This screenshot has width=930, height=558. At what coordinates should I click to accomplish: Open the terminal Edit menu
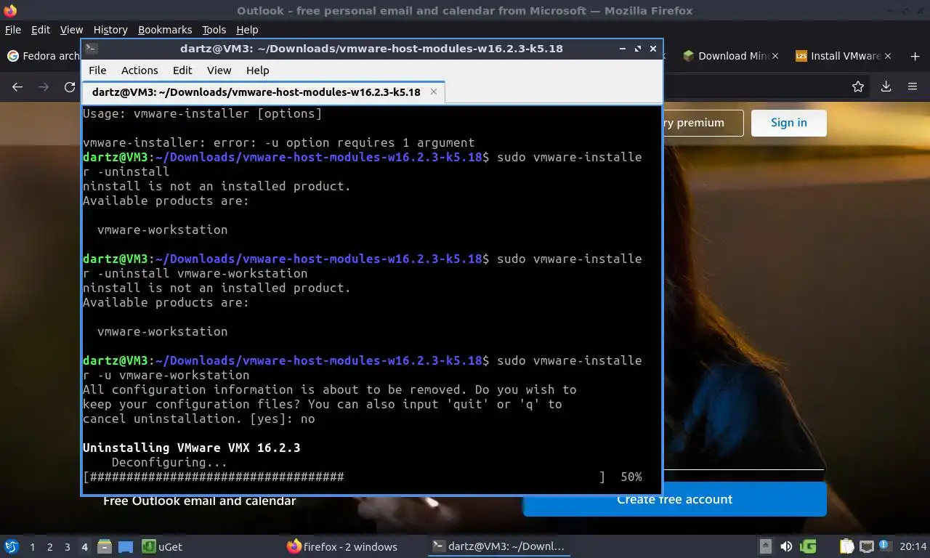click(182, 70)
